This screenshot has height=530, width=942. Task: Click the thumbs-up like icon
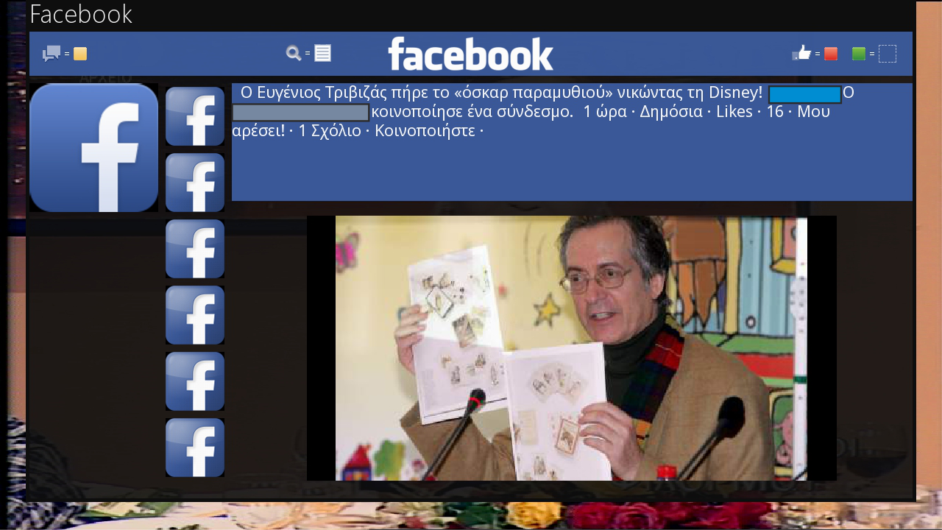coord(801,53)
